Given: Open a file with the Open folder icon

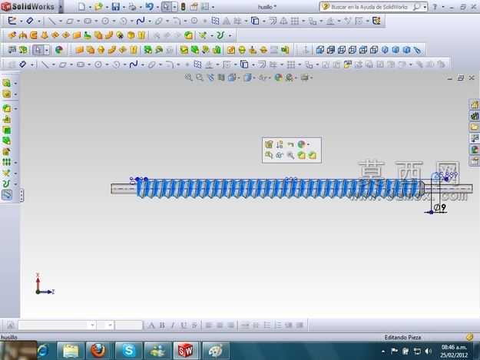Looking at the screenshot, I should pos(98,6).
